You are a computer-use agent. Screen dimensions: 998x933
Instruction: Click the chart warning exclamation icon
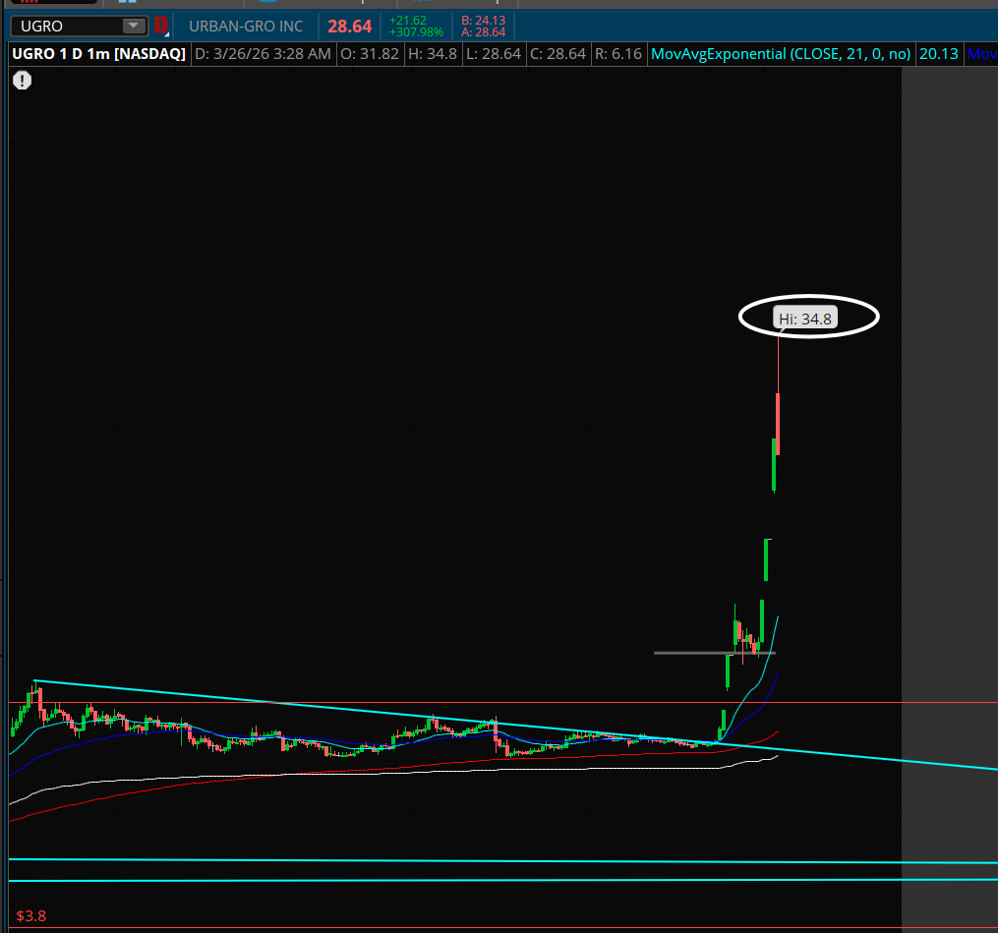point(23,81)
